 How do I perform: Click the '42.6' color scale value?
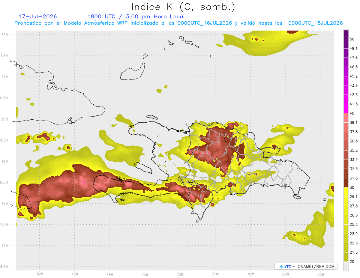354,95
